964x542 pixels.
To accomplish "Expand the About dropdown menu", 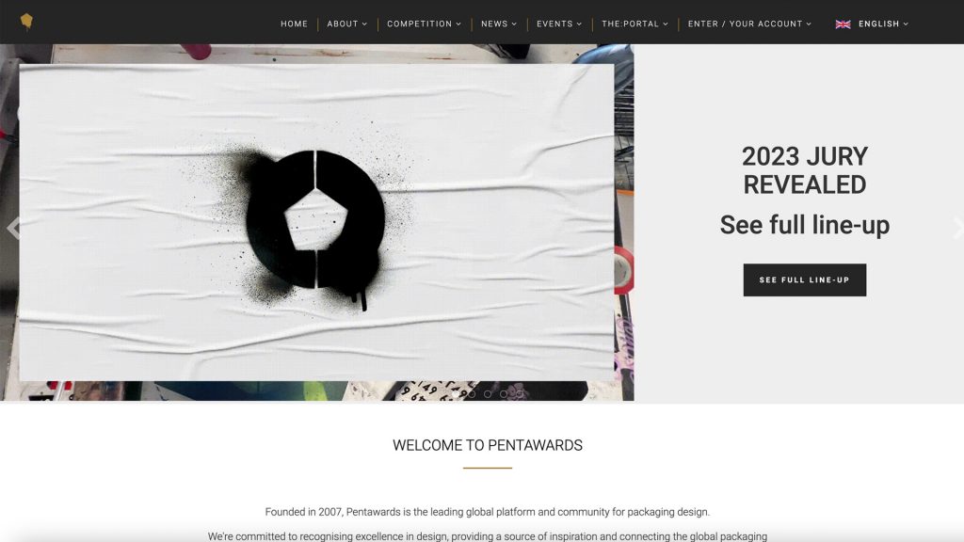I will pyautogui.click(x=346, y=24).
